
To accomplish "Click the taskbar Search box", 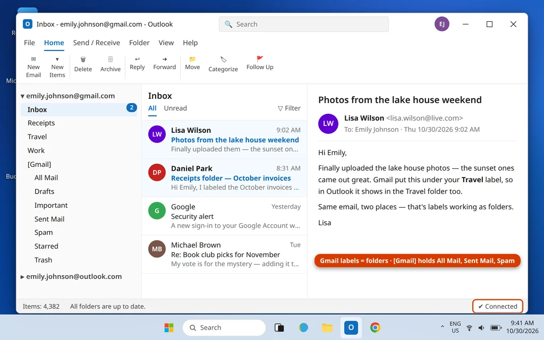I will tap(224, 327).
